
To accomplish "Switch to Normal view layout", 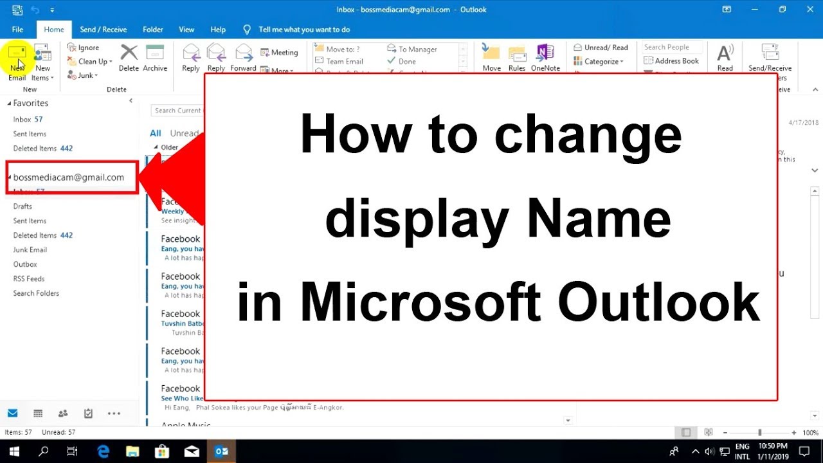I will [x=686, y=433].
